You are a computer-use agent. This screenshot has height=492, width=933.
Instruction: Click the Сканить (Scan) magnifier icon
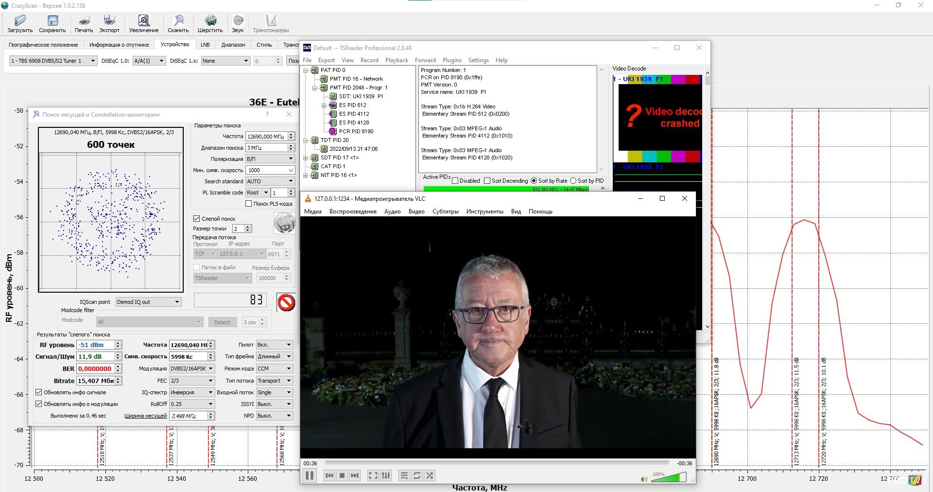178,21
